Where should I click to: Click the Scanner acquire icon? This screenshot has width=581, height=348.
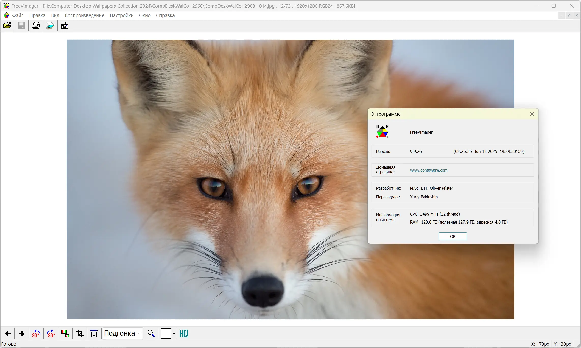(50, 26)
